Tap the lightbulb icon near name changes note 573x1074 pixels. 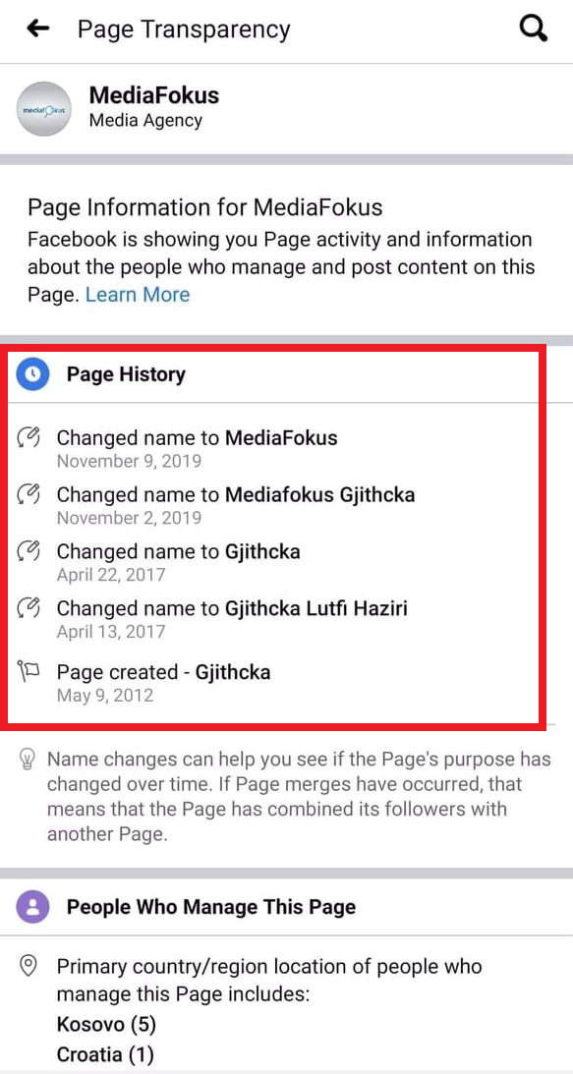[x=28, y=759]
